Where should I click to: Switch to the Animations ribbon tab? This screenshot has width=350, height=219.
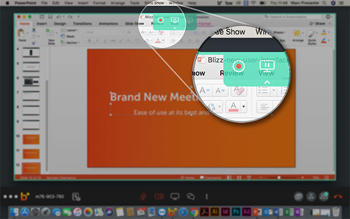[108, 23]
